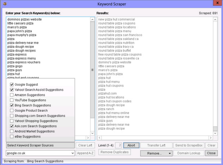Image resolution: width=223 pixels, height=165 pixels.
Task: Click the Append A-Z button
Action: click(85, 153)
